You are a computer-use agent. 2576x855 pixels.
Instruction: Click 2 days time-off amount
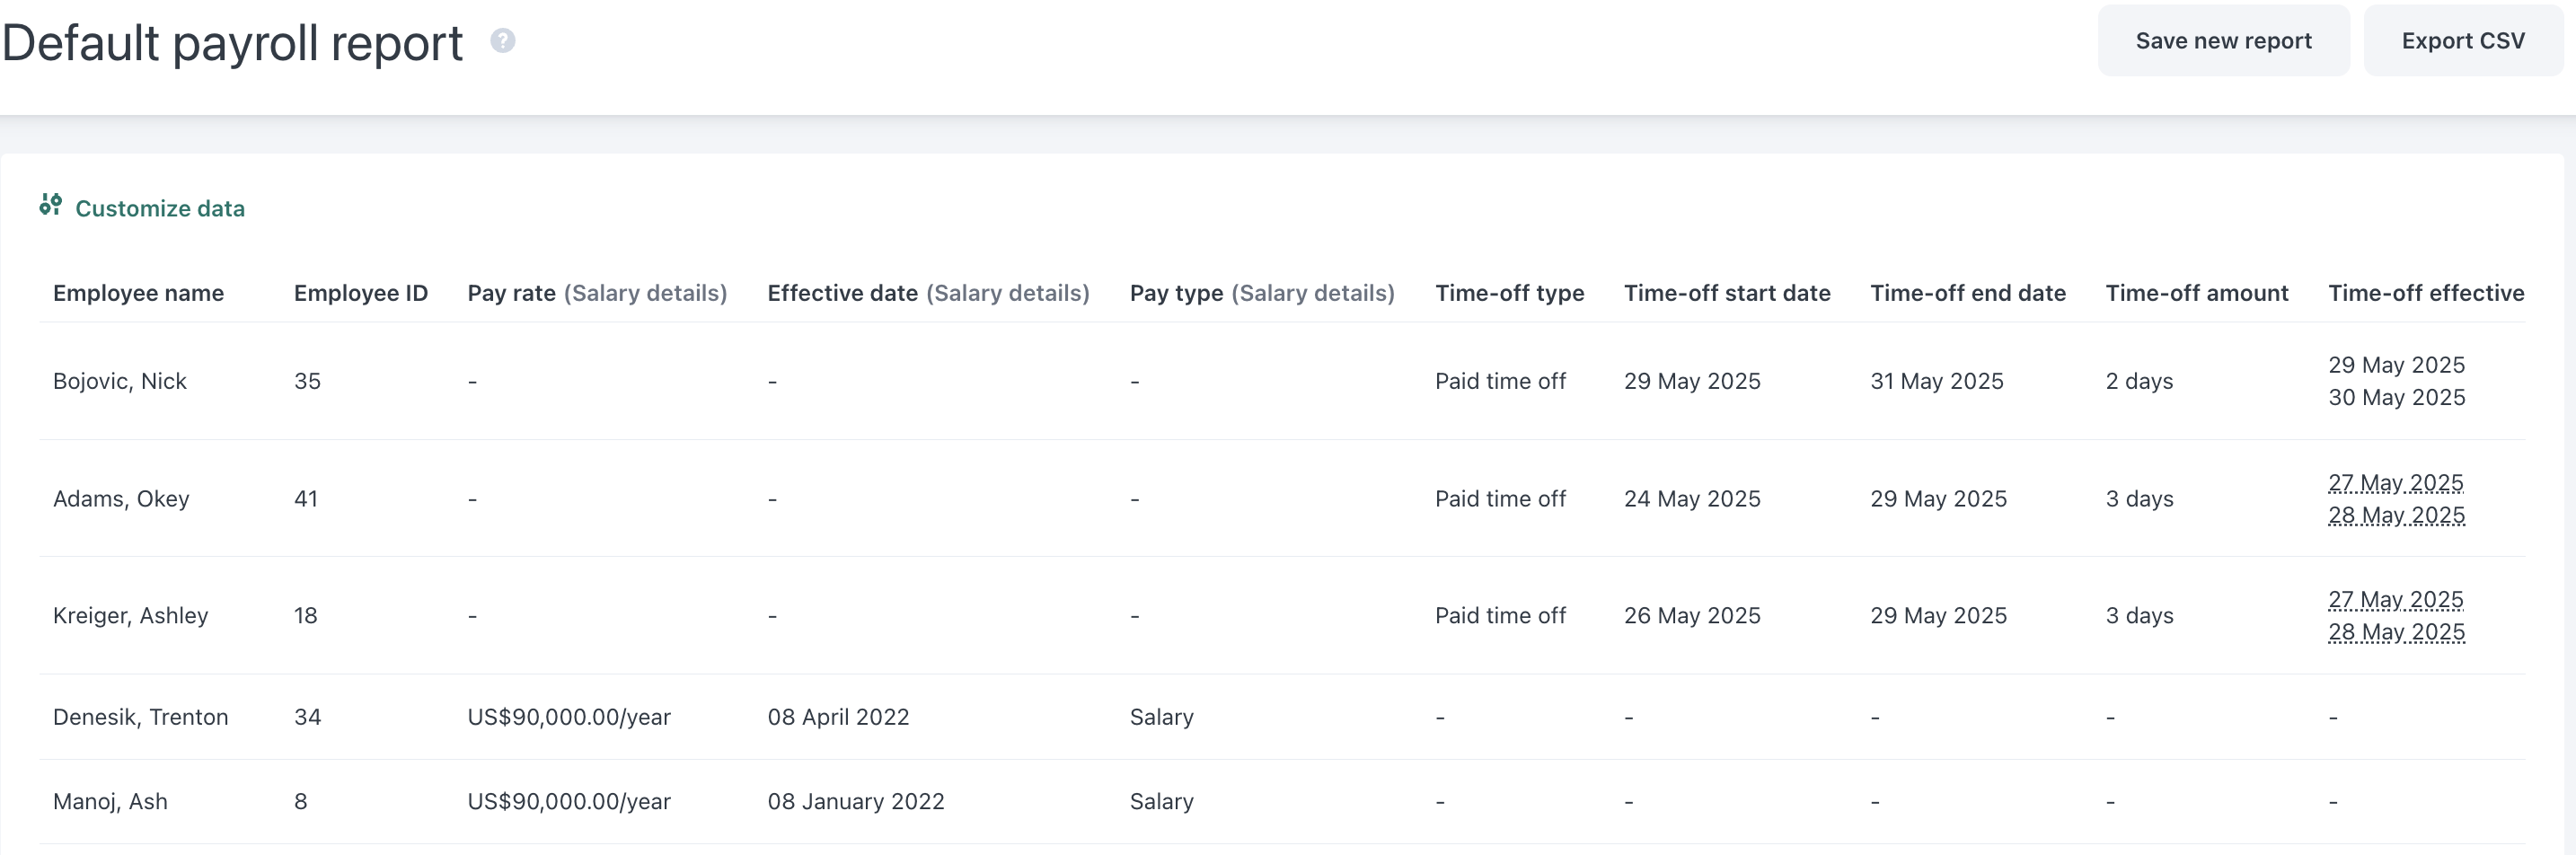pyautogui.click(x=2139, y=381)
